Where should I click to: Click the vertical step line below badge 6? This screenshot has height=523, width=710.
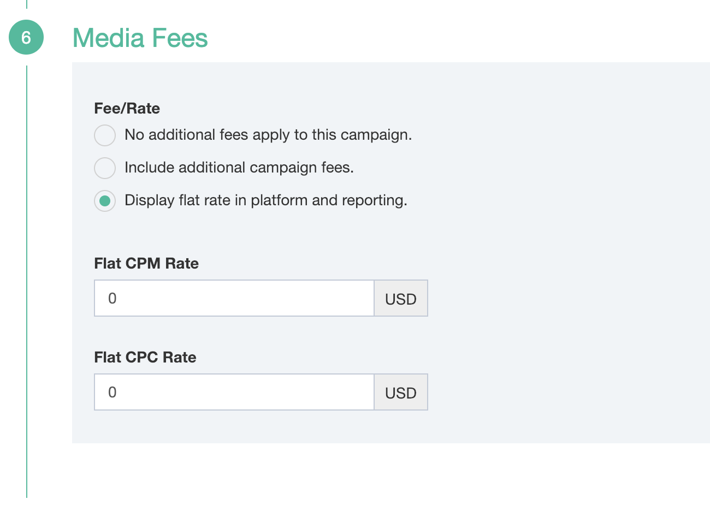(x=27, y=273)
